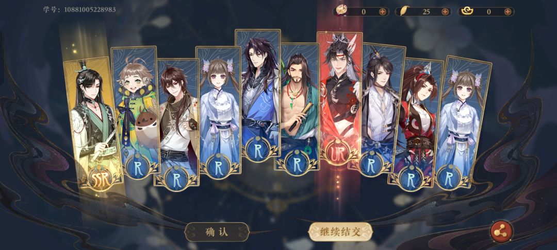Viewport: 557px width, 250px height.
Task: Click the red share icon
Action: [x=501, y=231]
